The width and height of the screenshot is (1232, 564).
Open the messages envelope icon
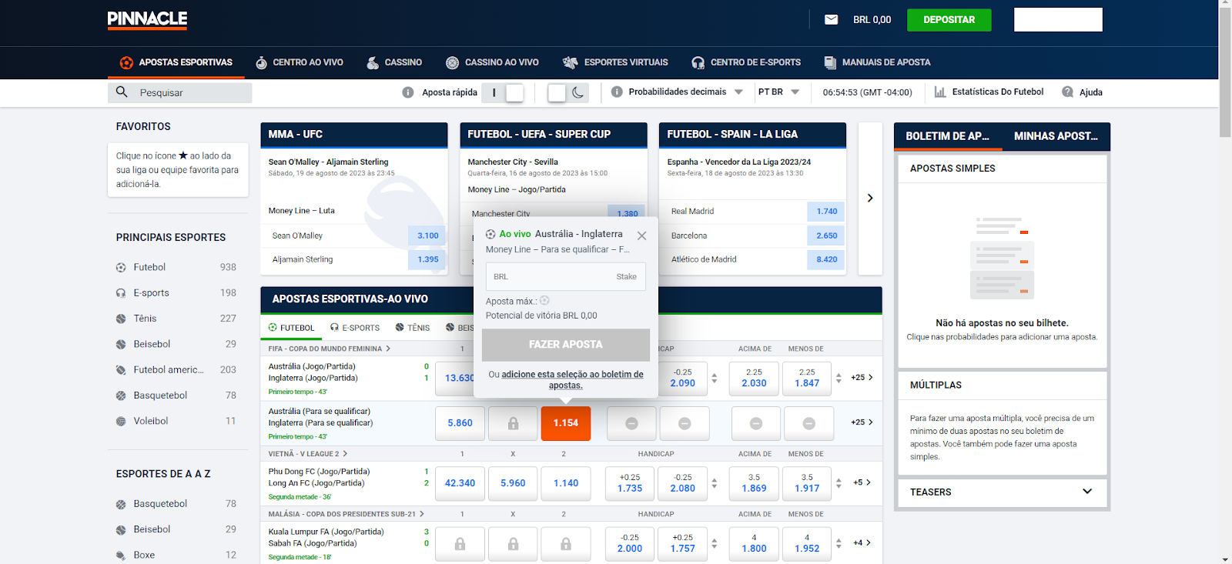(x=831, y=20)
